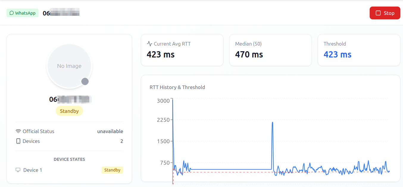This screenshot has width=403, height=187.
Task: Click the gray status dot on avatar
Action: click(x=85, y=81)
